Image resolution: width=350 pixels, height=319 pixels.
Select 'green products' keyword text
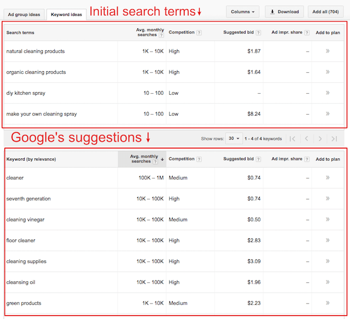click(x=24, y=303)
